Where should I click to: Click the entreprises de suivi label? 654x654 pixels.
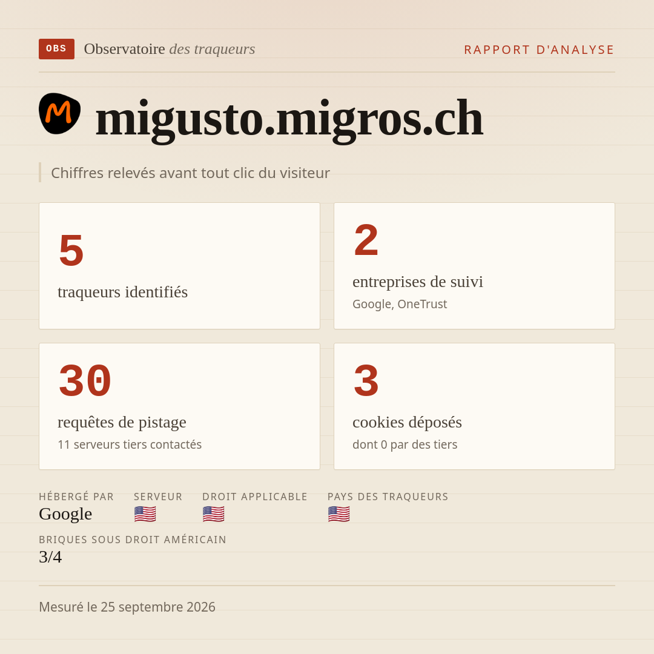(418, 282)
